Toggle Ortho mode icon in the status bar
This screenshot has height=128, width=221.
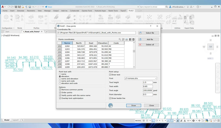pos(153,121)
